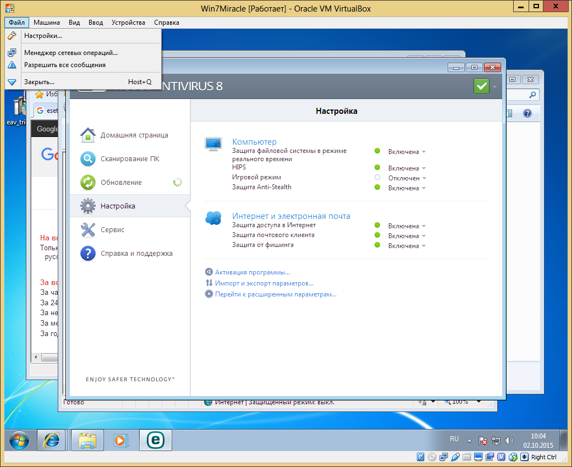This screenshot has height=467, width=572.
Task: Click the Action Center flag tray icon
Action: click(x=483, y=441)
